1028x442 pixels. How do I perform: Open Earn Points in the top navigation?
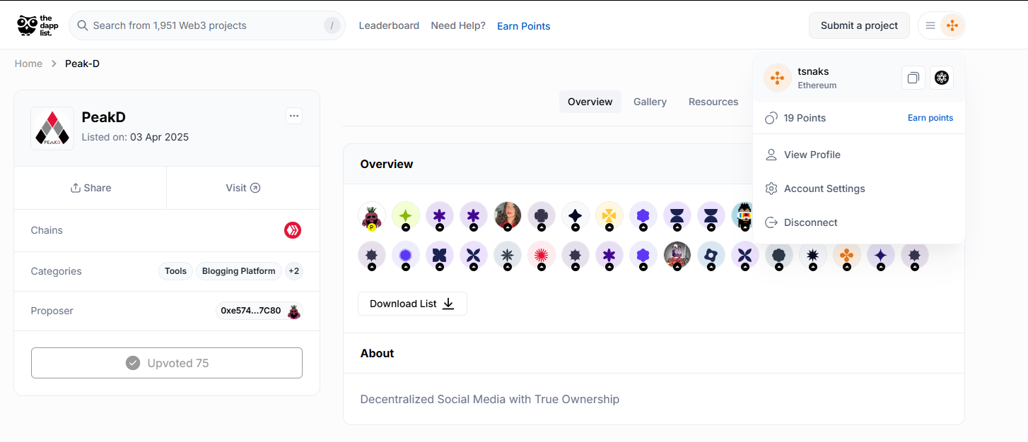(524, 26)
